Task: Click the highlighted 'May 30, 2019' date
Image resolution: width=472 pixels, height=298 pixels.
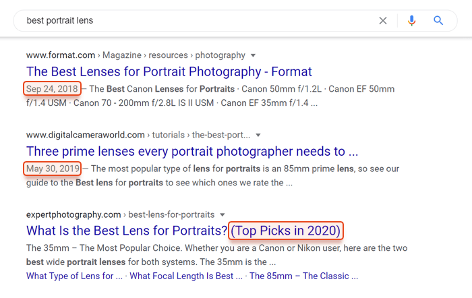Action: pos(53,169)
